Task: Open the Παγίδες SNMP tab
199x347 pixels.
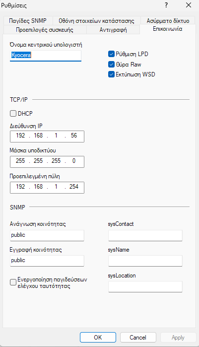Action: pyautogui.click(x=28, y=20)
